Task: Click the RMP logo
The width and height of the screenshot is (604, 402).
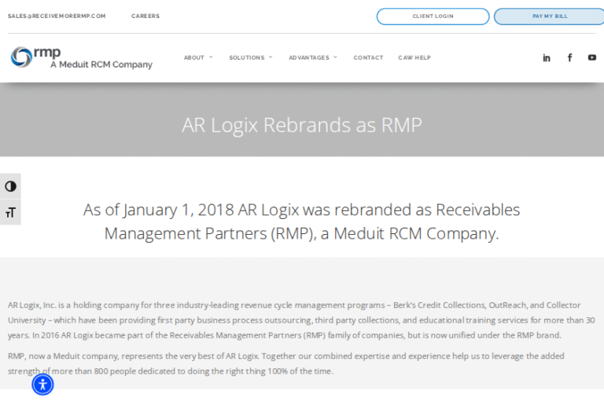Action: [81, 57]
